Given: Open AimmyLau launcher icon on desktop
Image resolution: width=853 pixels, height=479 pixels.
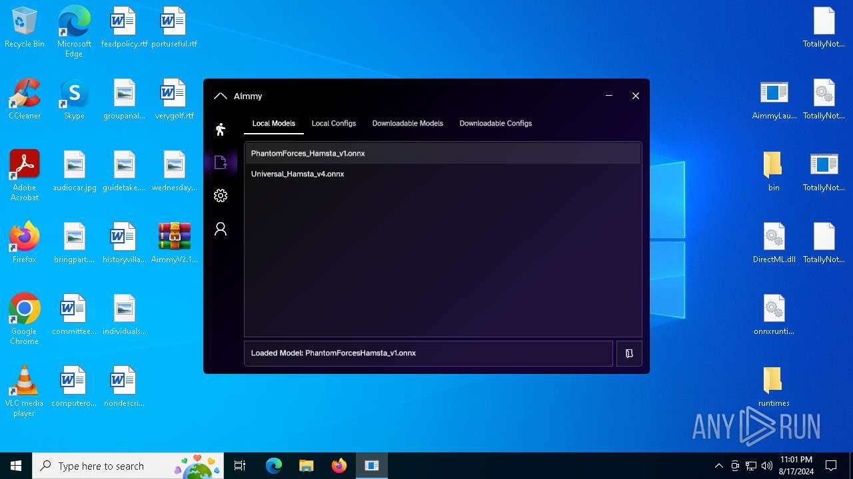Looking at the screenshot, I should pos(774,100).
